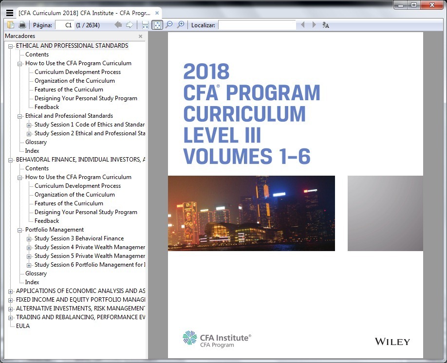The width and height of the screenshot is (447, 363).
Task: Select ALTERNATIVE INVESTMENTS, RISK MANAGEMENT bookmark
Action: point(80,309)
